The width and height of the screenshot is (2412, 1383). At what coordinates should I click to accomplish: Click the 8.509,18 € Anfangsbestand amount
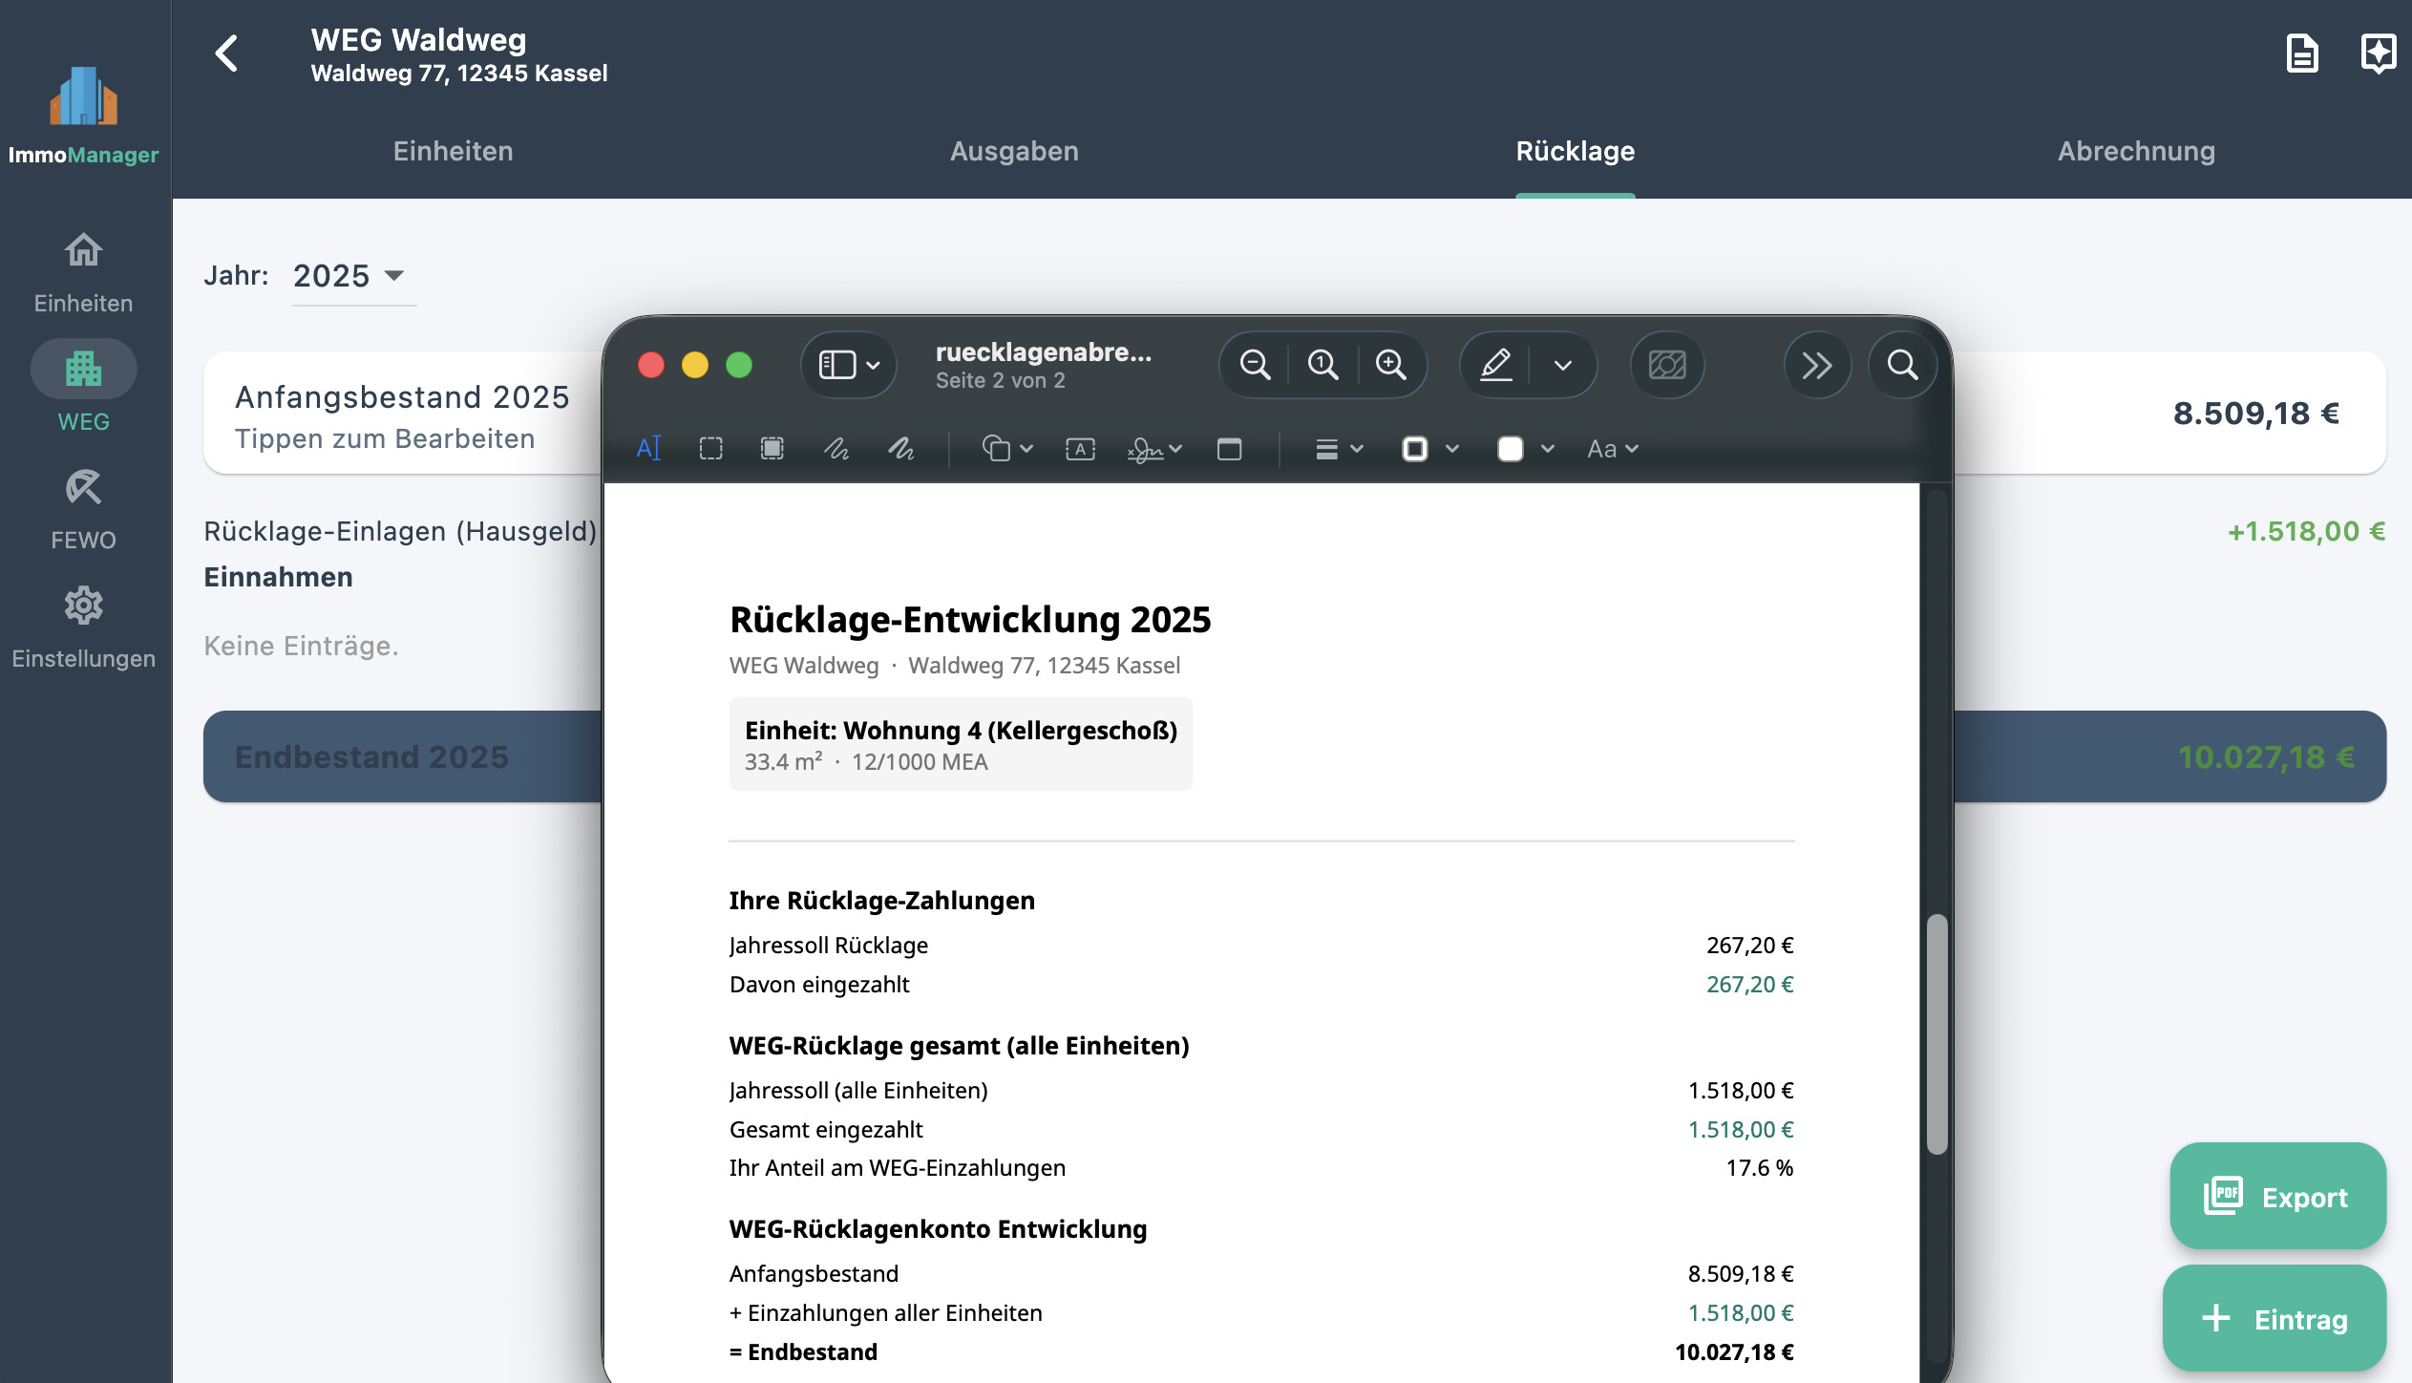(x=2256, y=413)
